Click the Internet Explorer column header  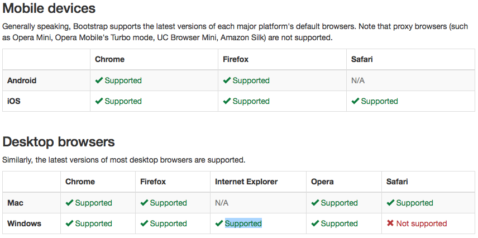click(246, 182)
